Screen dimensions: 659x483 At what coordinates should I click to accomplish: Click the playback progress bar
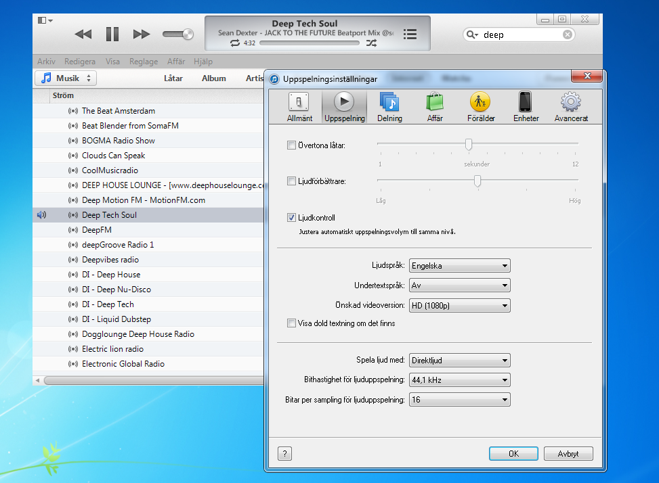click(310, 43)
